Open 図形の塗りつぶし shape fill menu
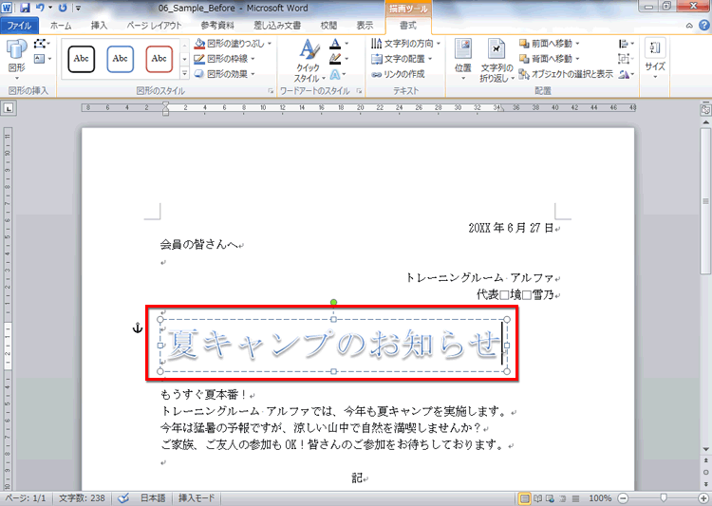This screenshot has height=506, width=712. [233, 44]
